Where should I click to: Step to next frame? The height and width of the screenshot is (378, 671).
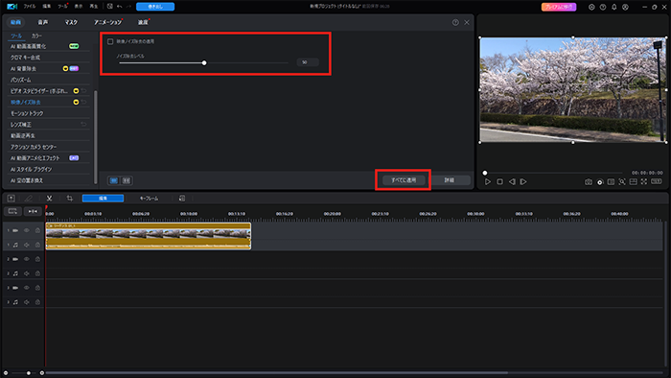click(x=523, y=182)
